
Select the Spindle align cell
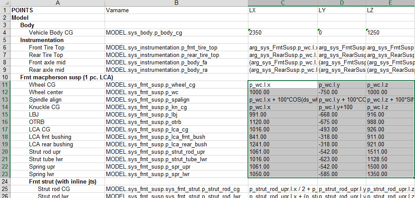[x=58, y=100]
